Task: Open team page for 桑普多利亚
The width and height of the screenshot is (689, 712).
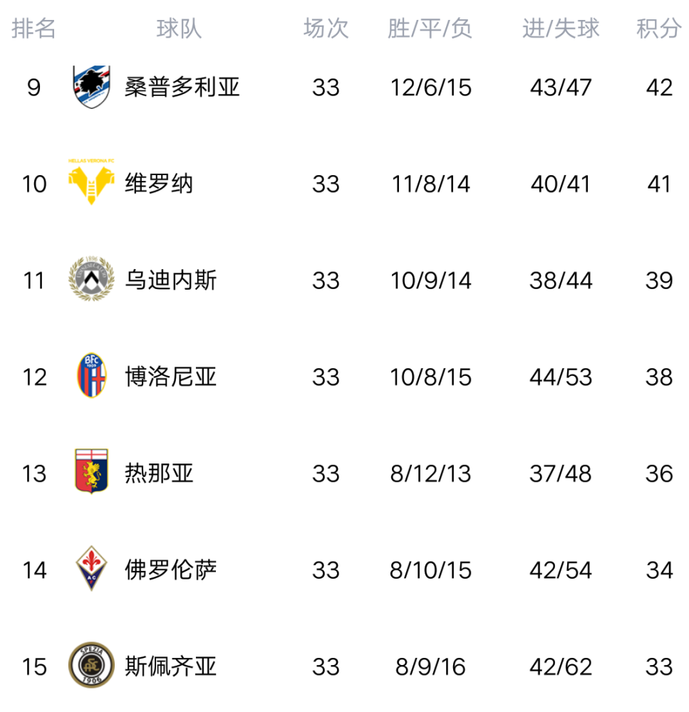Action: pyautogui.click(x=182, y=87)
